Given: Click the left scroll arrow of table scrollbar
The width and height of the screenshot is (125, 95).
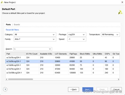Looking at the screenshot, I should [7, 79].
